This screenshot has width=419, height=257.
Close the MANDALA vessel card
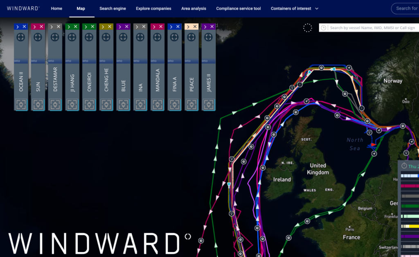click(161, 27)
